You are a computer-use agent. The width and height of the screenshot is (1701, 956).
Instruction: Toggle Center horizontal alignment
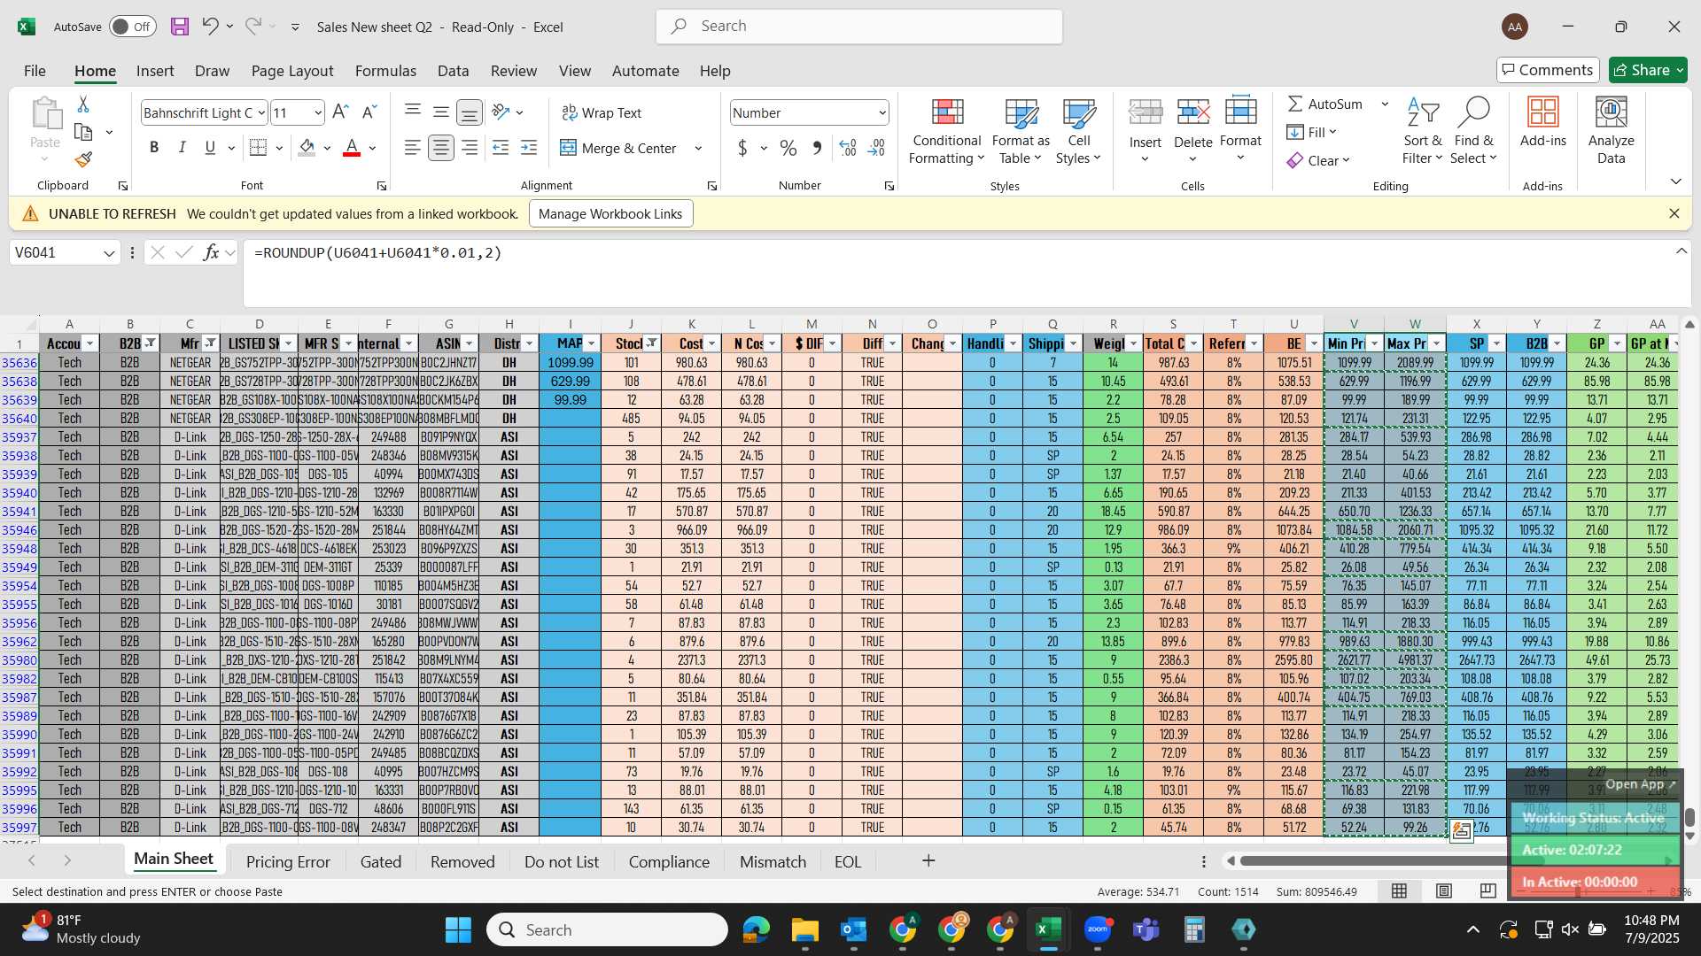(440, 148)
